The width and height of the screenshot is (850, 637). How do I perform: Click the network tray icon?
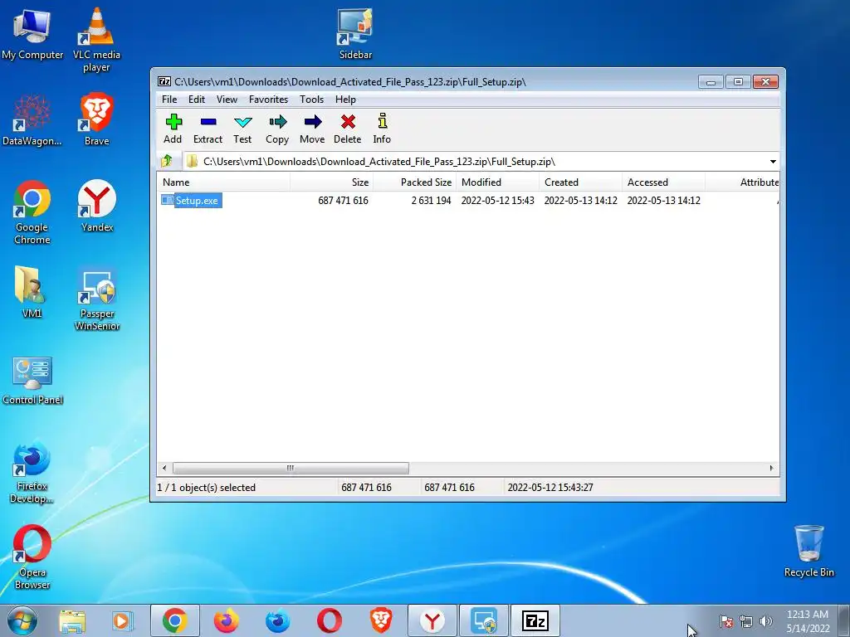coord(746,621)
